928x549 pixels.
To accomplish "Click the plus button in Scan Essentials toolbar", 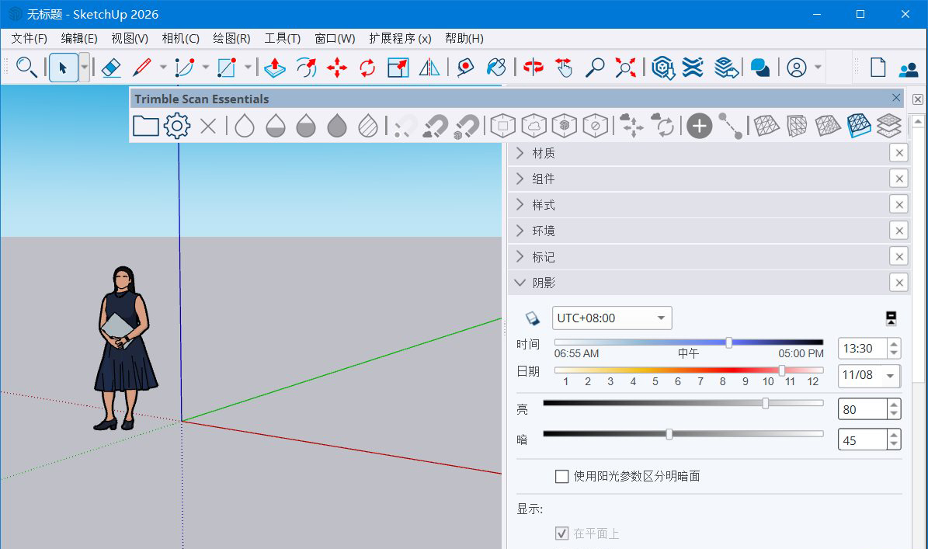I will tap(698, 124).
